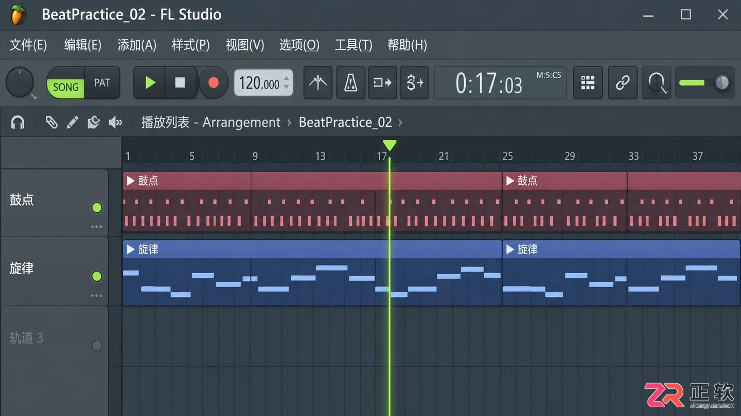Click the 播放列表 - Arrangement breadcrumb

(211, 122)
